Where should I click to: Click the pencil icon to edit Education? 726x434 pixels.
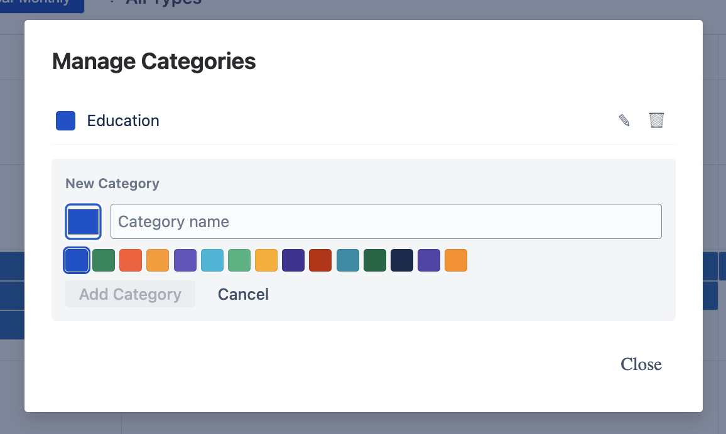pyautogui.click(x=624, y=120)
